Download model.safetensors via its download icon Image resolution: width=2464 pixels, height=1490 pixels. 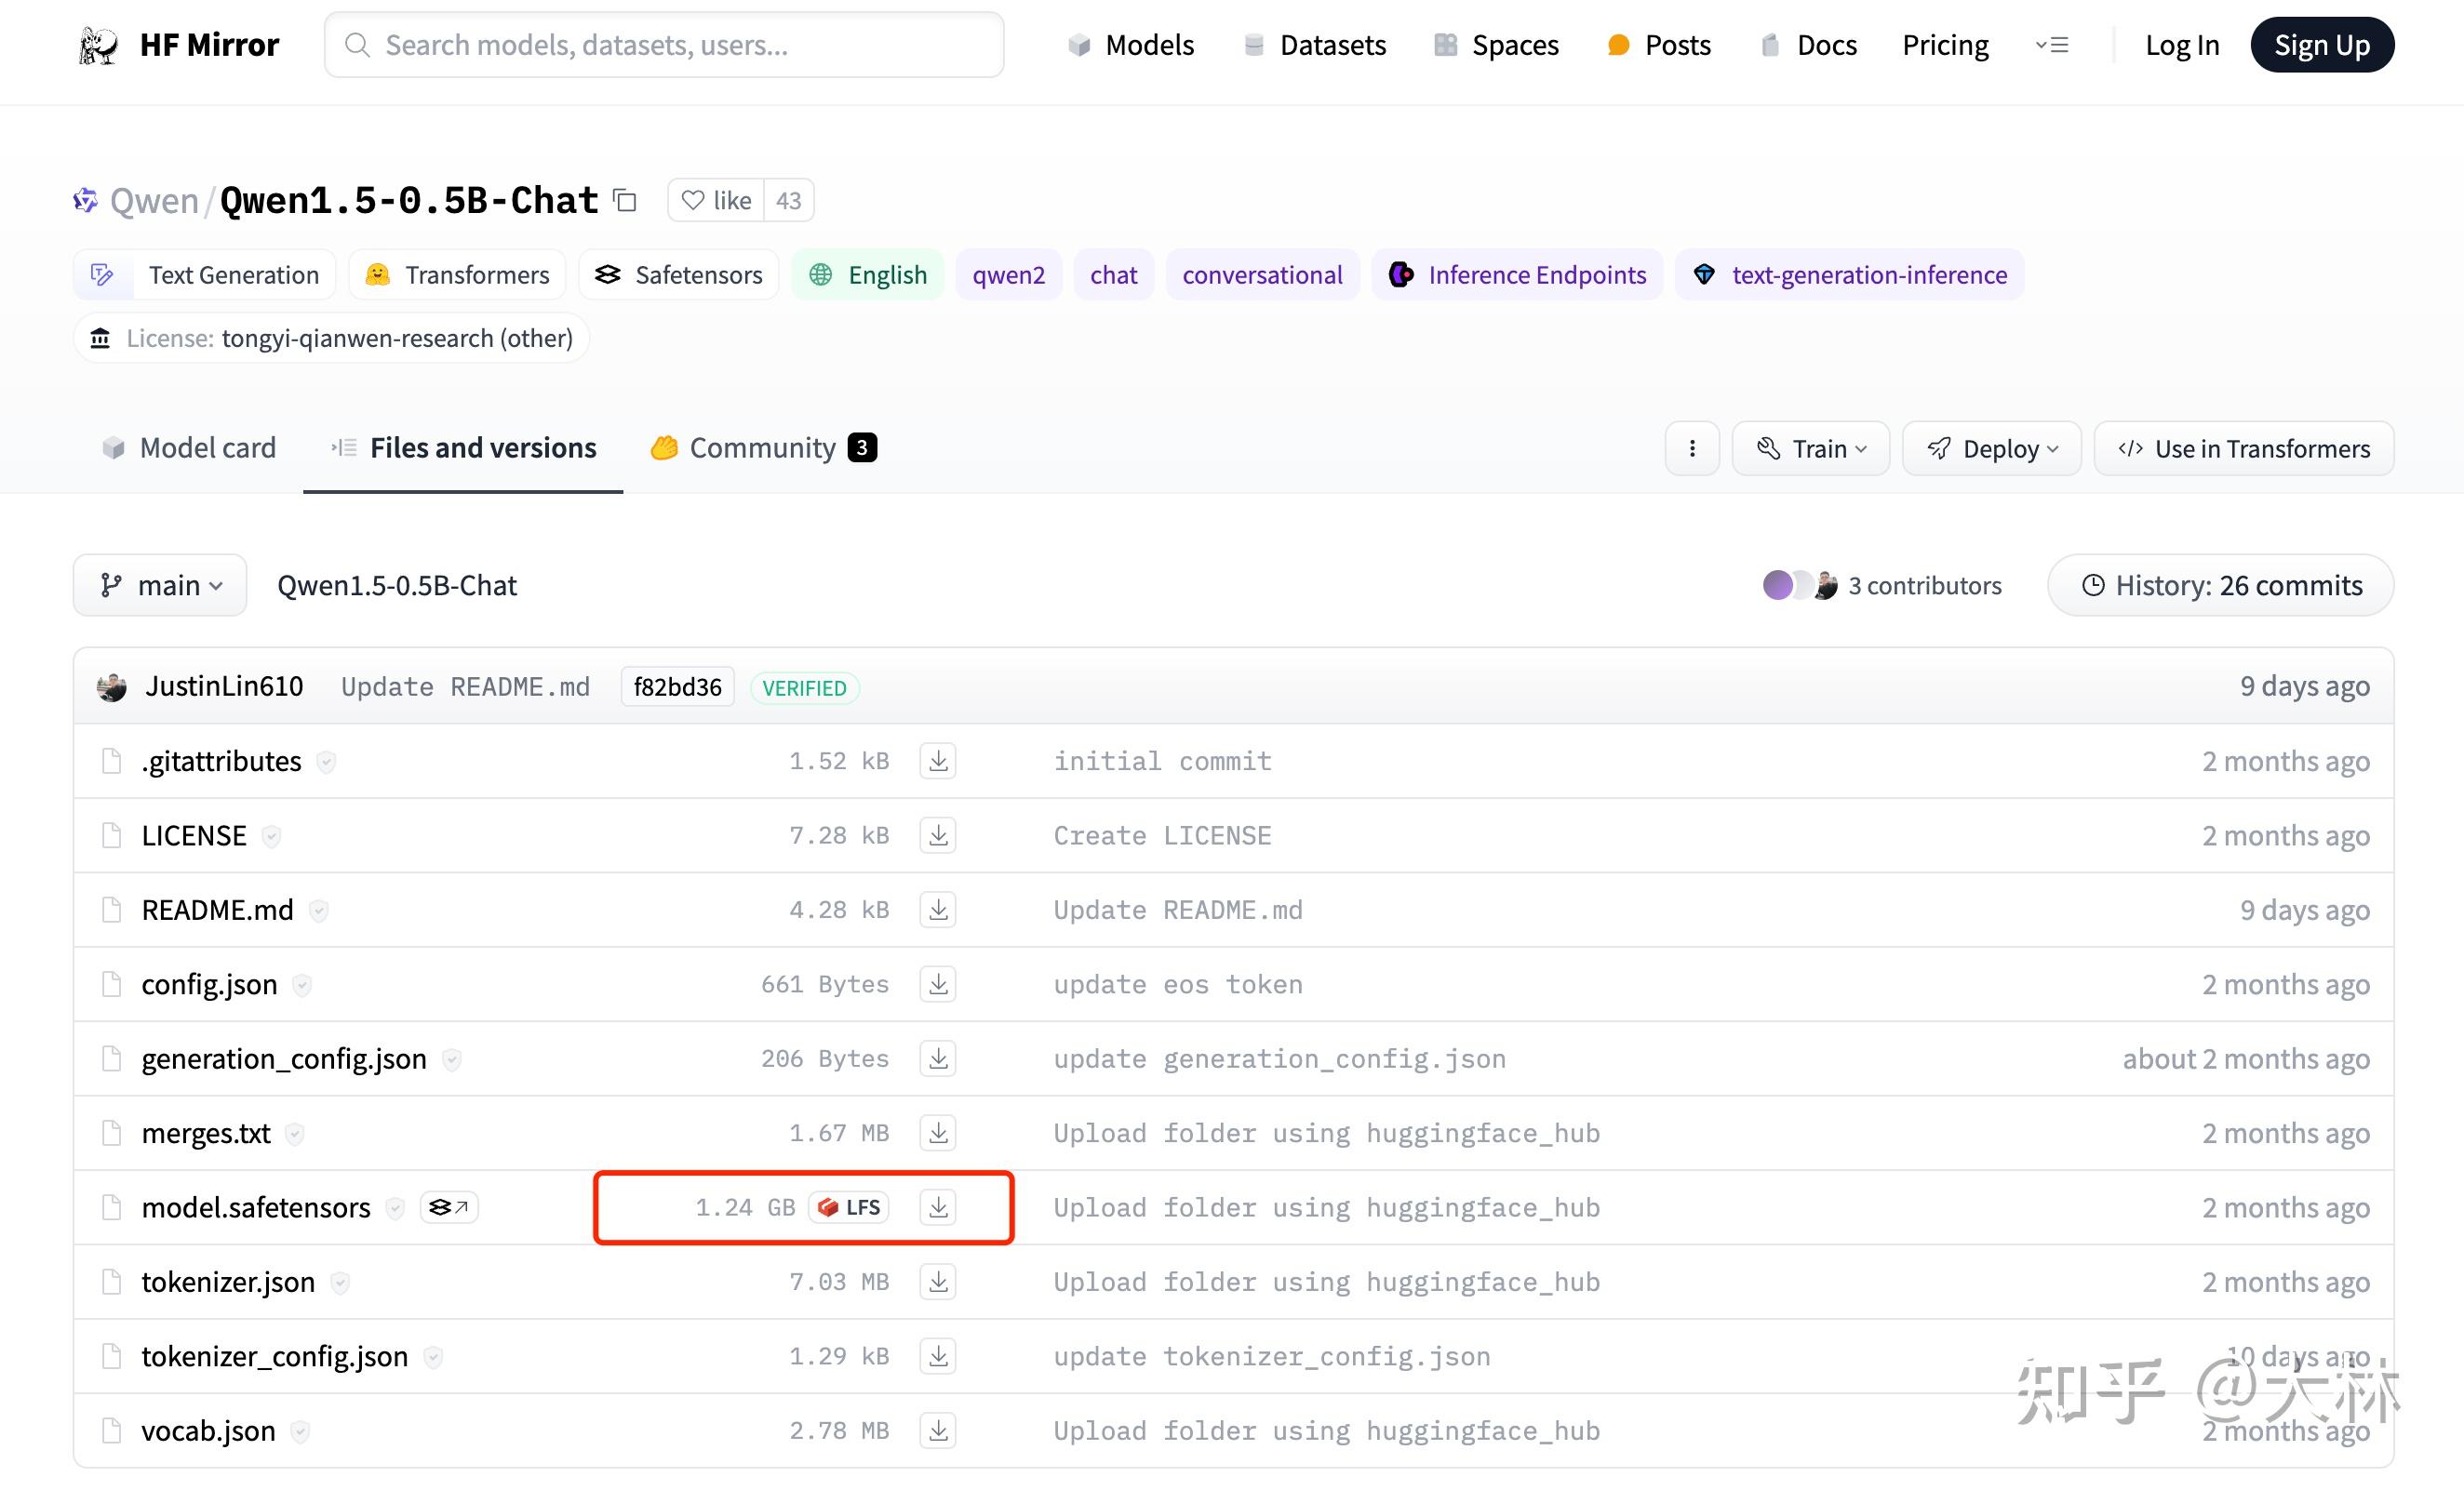click(938, 1207)
